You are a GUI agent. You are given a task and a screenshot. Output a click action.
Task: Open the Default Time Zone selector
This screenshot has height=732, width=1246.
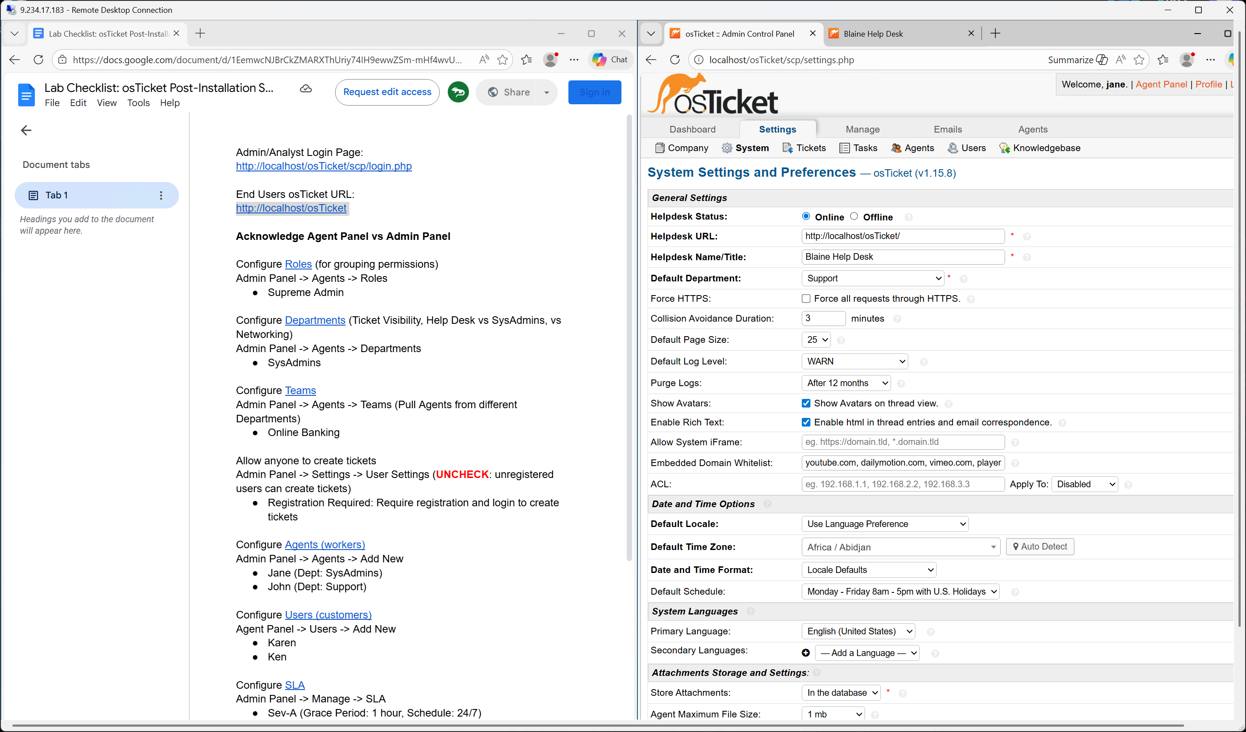tap(900, 546)
